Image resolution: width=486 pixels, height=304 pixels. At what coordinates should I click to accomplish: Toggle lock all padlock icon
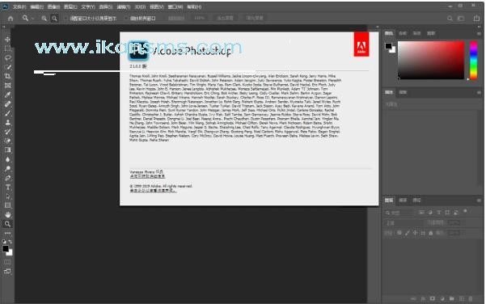[430, 233]
